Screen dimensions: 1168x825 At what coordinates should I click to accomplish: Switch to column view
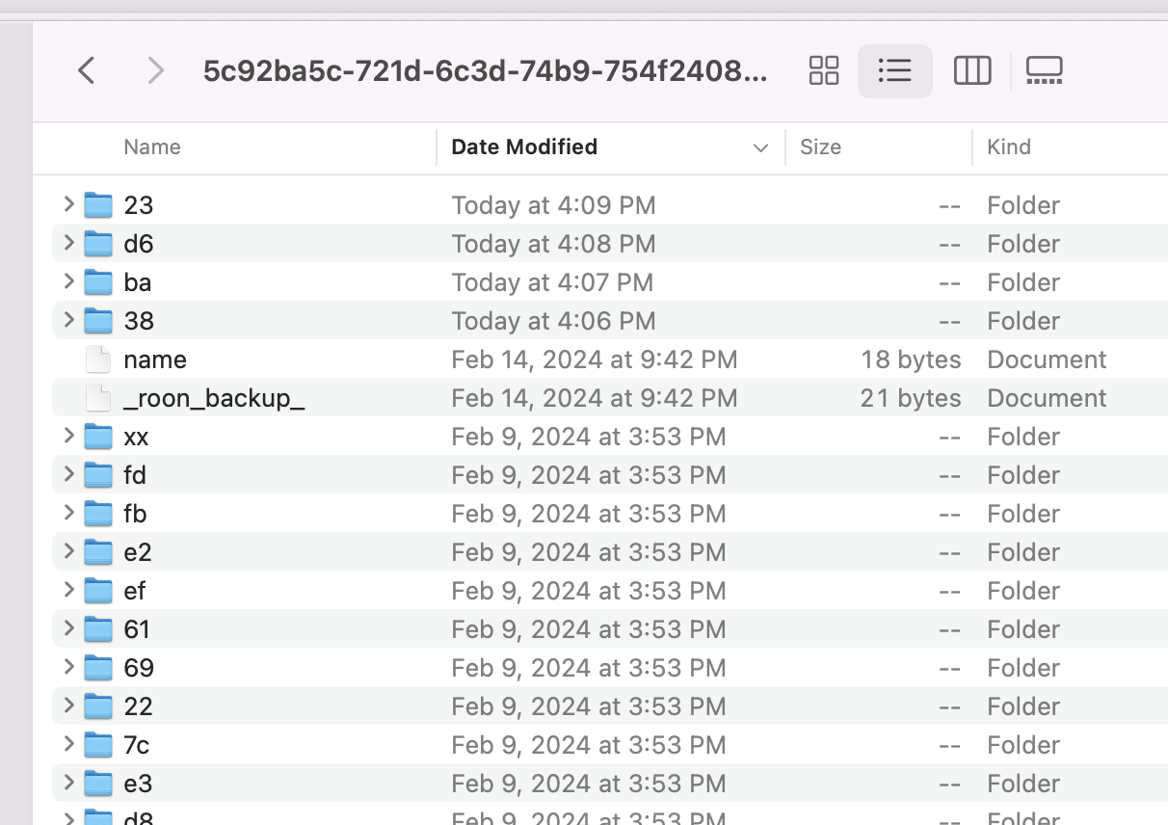click(972, 70)
